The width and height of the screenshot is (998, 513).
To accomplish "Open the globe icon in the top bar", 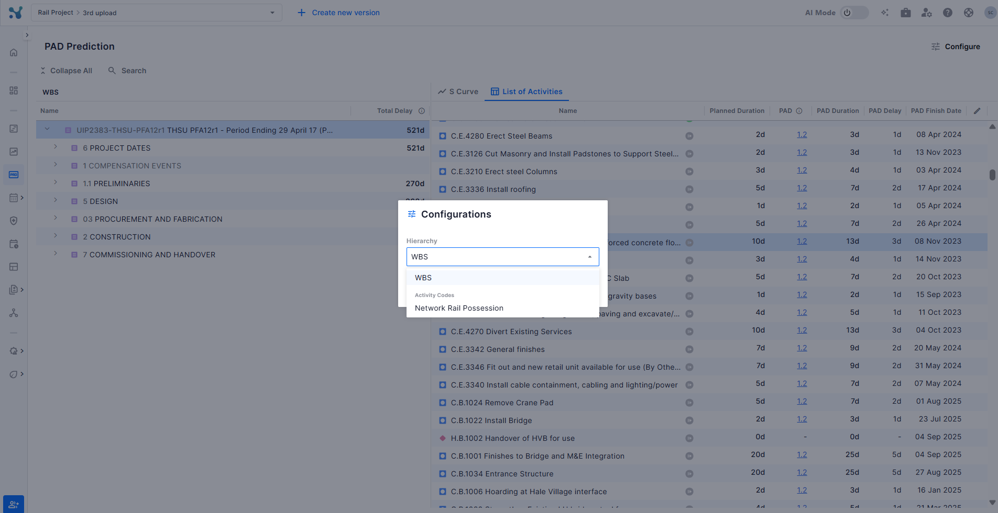I will [969, 13].
